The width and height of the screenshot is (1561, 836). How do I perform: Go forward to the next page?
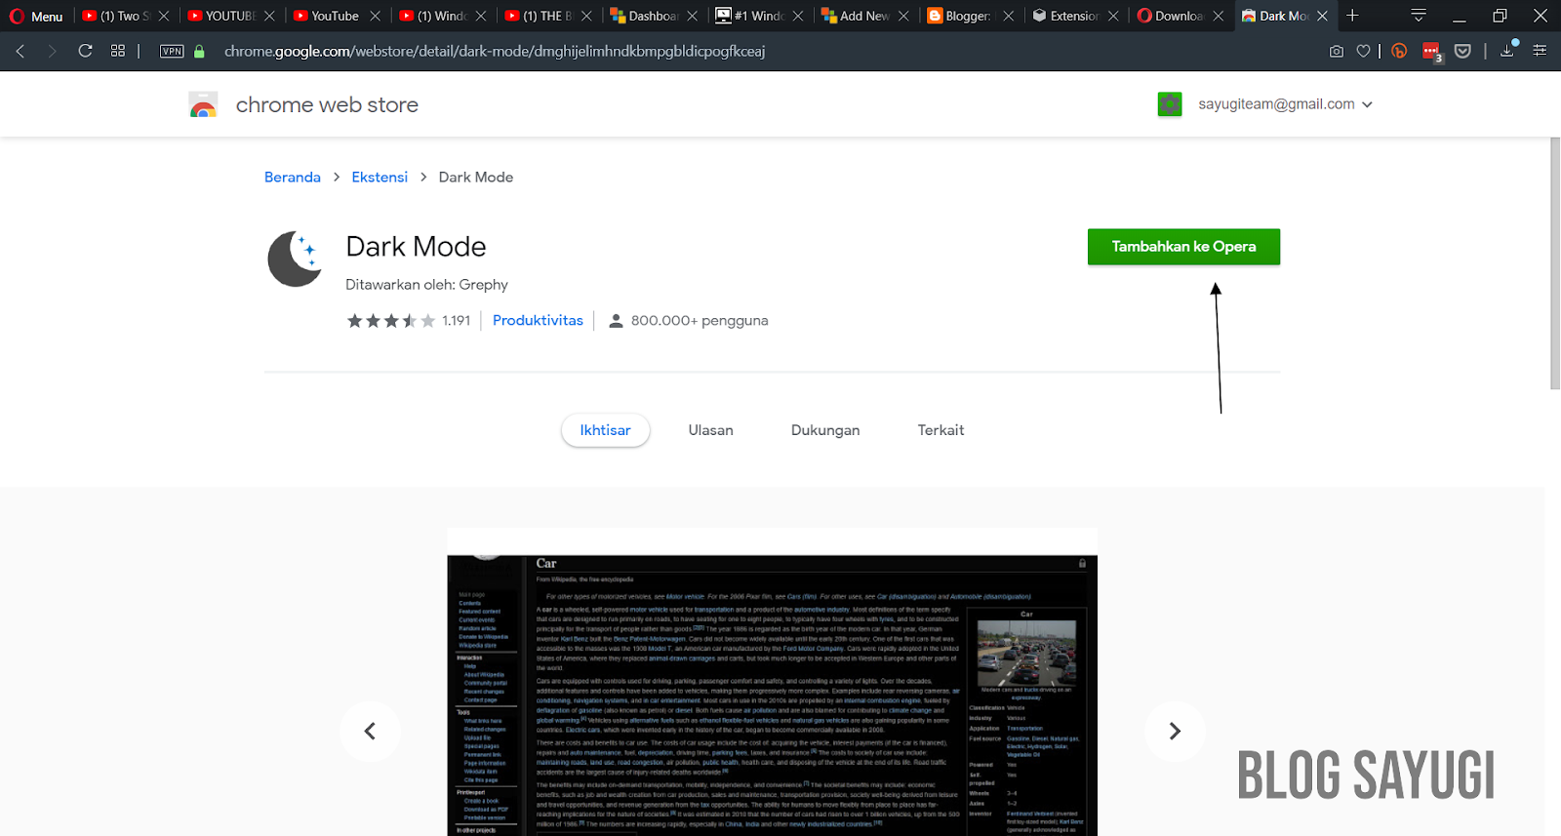53,51
